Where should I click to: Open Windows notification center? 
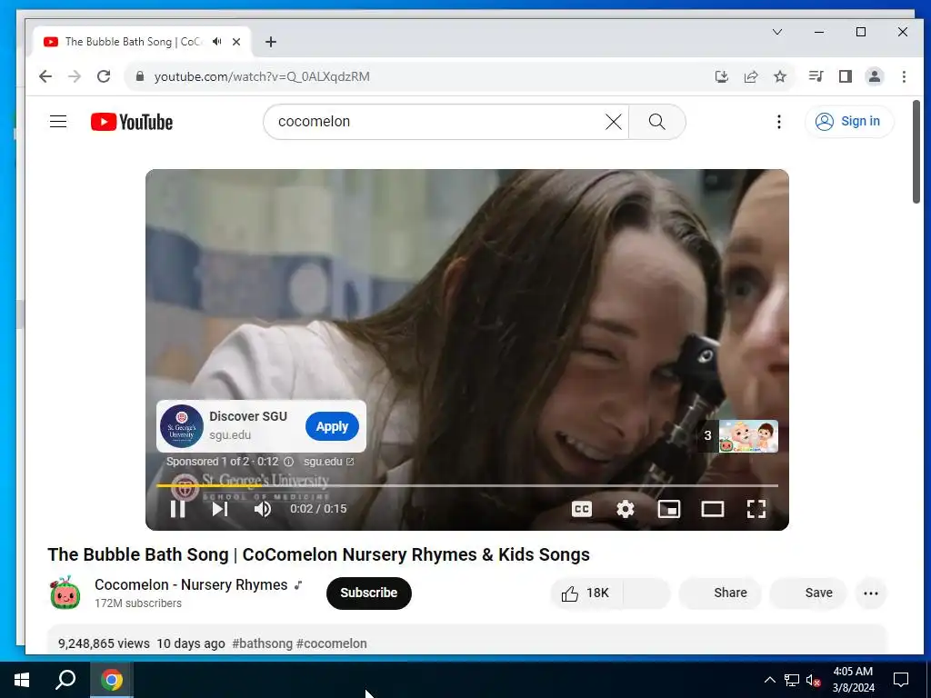(901, 680)
